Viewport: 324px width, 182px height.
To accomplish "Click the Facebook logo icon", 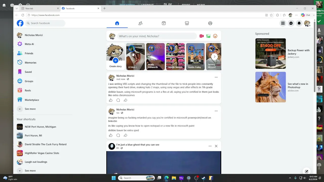I will click(x=20, y=23).
